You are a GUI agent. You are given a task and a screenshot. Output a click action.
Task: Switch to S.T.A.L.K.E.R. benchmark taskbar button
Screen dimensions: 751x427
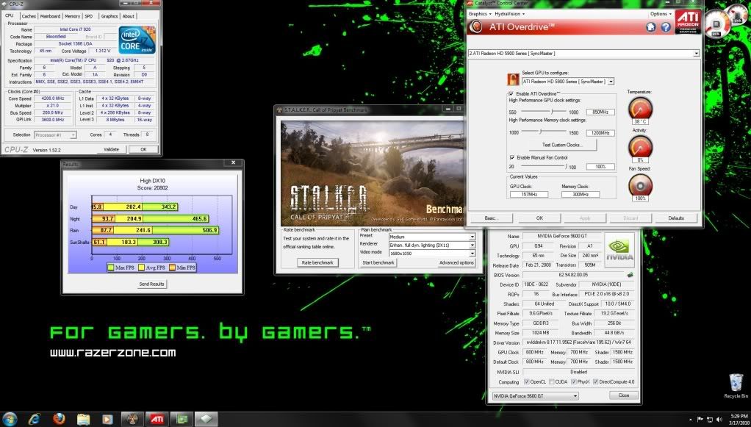133,420
